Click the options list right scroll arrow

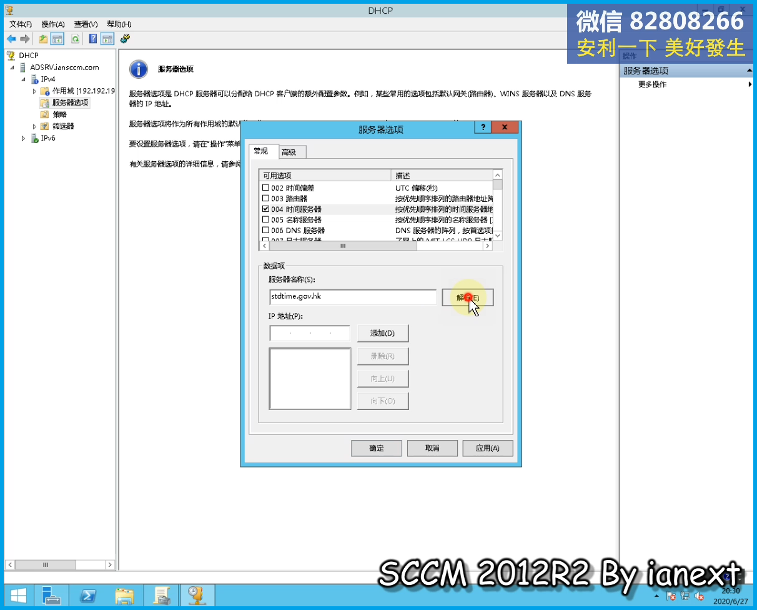tap(488, 246)
